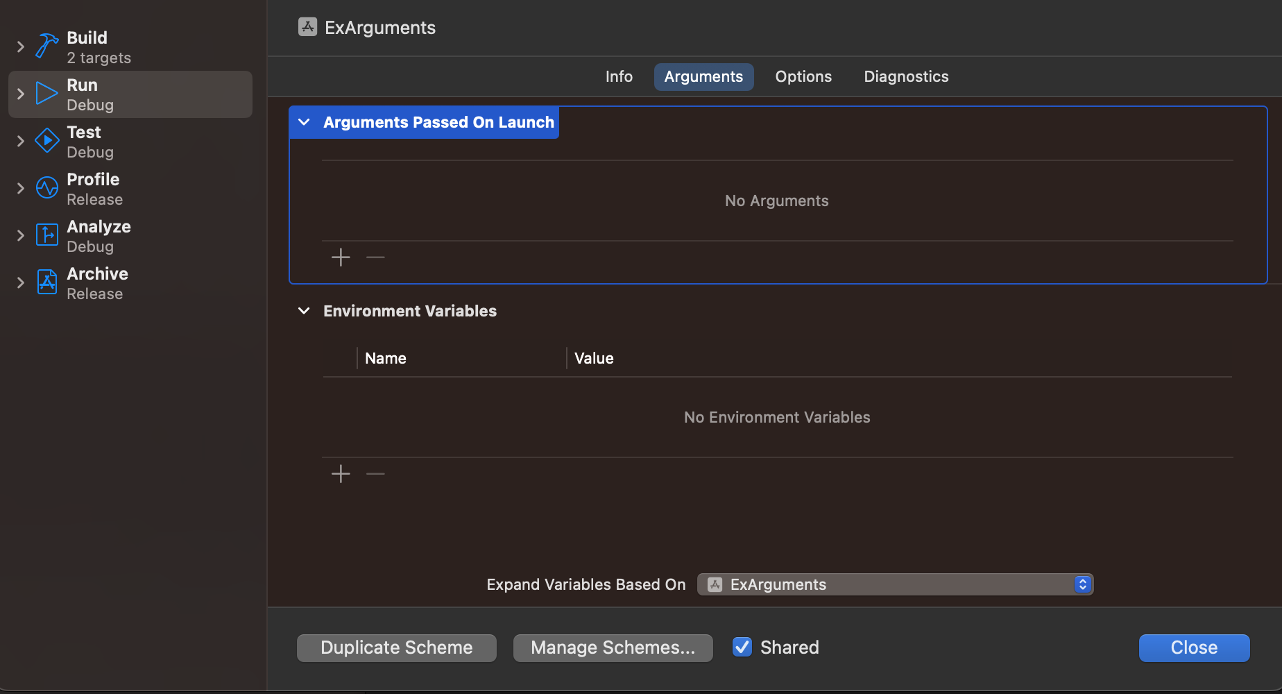
Task: Click the Expand Variables Based On label
Action: [x=586, y=584]
